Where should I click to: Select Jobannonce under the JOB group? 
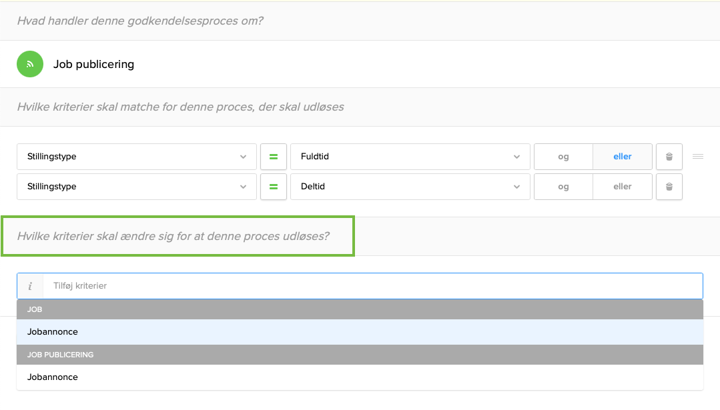coord(53,332)
